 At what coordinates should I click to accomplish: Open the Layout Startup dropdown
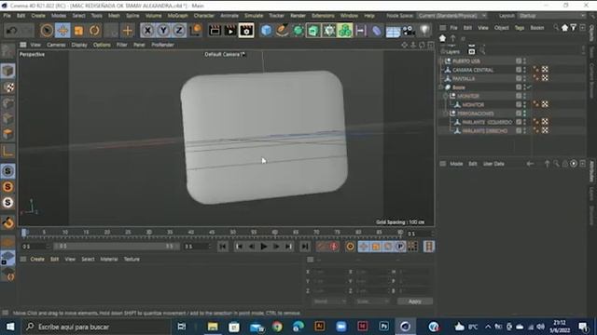[x=551, y=16]
